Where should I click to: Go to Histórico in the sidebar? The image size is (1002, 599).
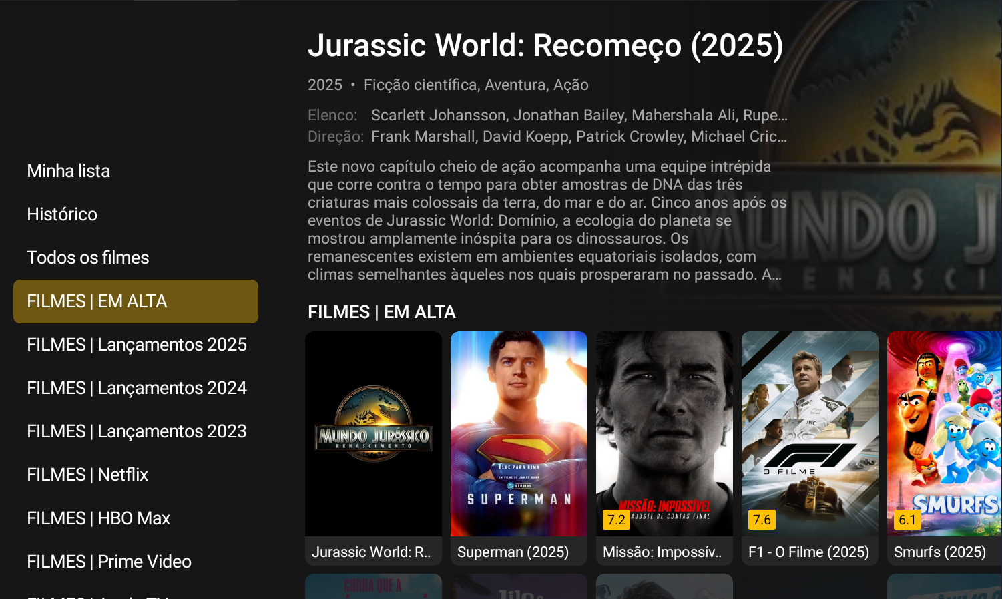(62, 214)
